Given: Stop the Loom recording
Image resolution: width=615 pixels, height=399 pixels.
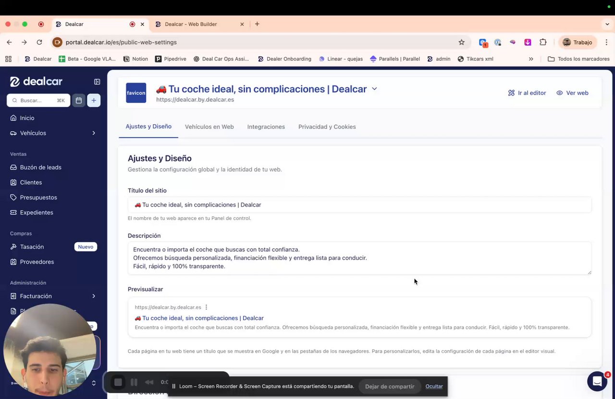Looking at the screenshot, I should 118,382.
